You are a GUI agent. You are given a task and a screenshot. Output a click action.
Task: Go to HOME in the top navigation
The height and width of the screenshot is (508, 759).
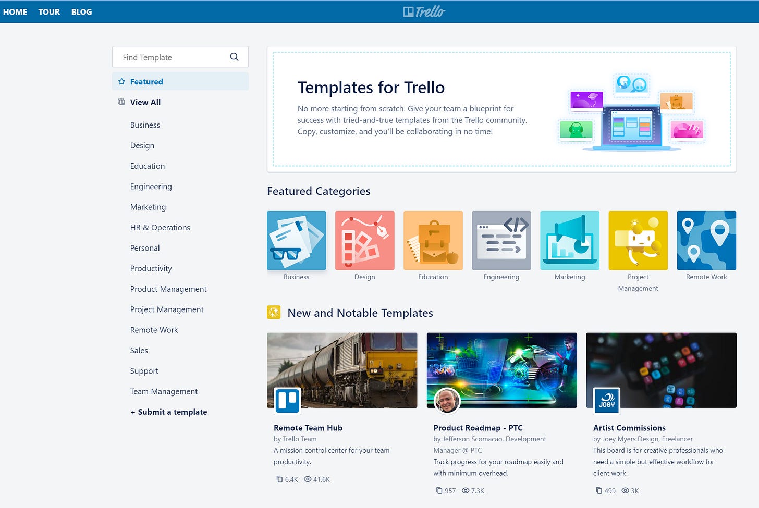click(15, 11)
